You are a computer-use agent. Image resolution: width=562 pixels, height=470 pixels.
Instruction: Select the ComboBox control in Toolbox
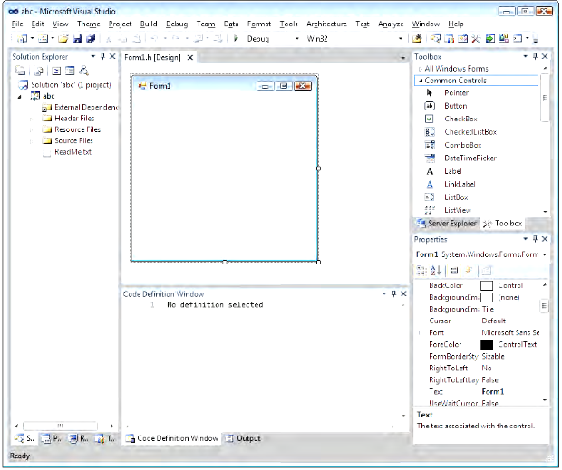coord(462,145)
